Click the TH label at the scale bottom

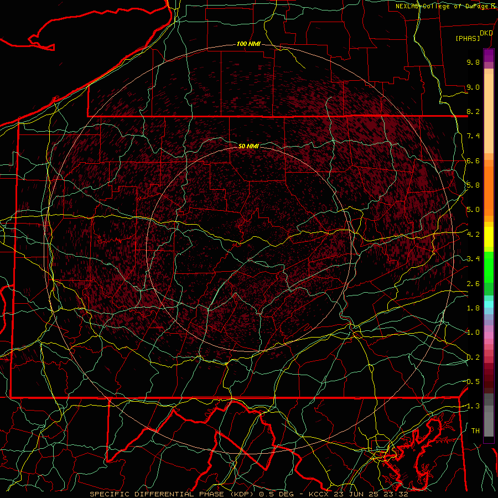click(475, 431)
